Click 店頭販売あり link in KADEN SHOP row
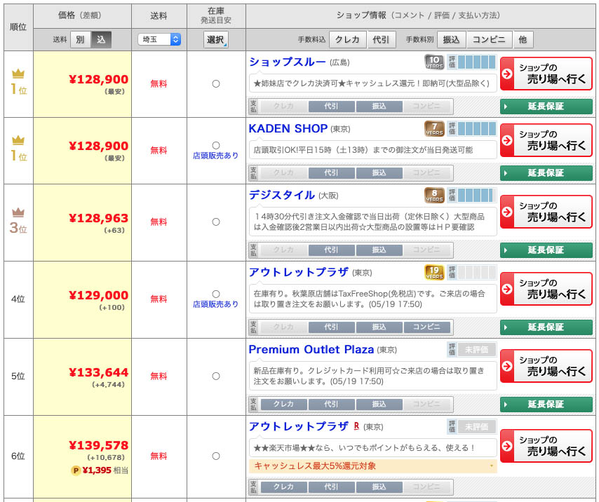The height and width of the screenshot is (502, 599). point(216,156)
